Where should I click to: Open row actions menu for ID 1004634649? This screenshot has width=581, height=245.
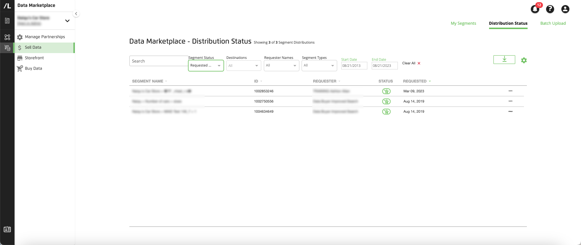pyautogui.click(x=511, y=111)
